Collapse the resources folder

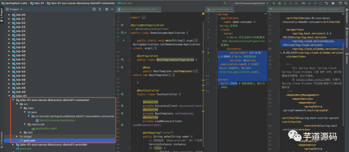(x=25, y=124)
